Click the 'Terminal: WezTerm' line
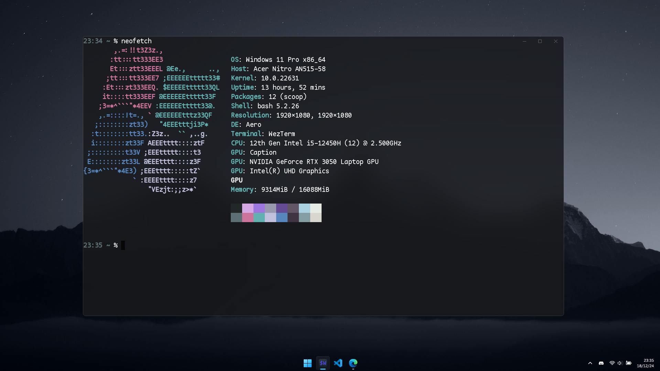 [x=263, y=134]
